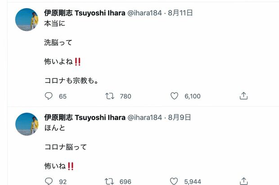
Task: View the 780 retweets count
Action: point(126,96)
